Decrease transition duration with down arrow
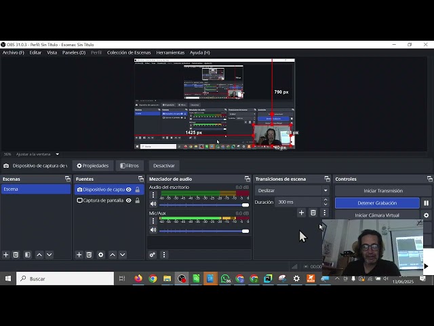Image resolution: width=434 pixels, height=326 pixels. click(x=325, y=204)
